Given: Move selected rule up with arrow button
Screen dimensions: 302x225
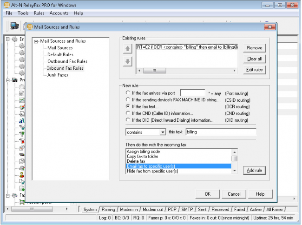Looking at the screenshot, I should pyautogui.click(x=127, y=48).
